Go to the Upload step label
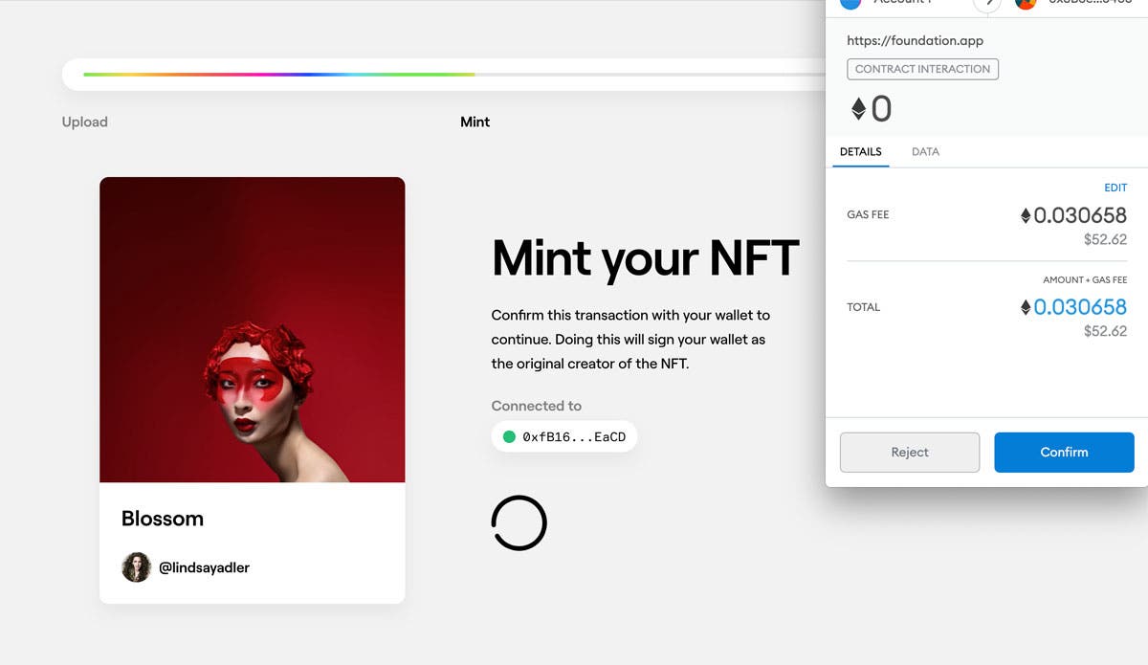Image resolution: width=1148 pixels, height=665 pixels. 85,122
